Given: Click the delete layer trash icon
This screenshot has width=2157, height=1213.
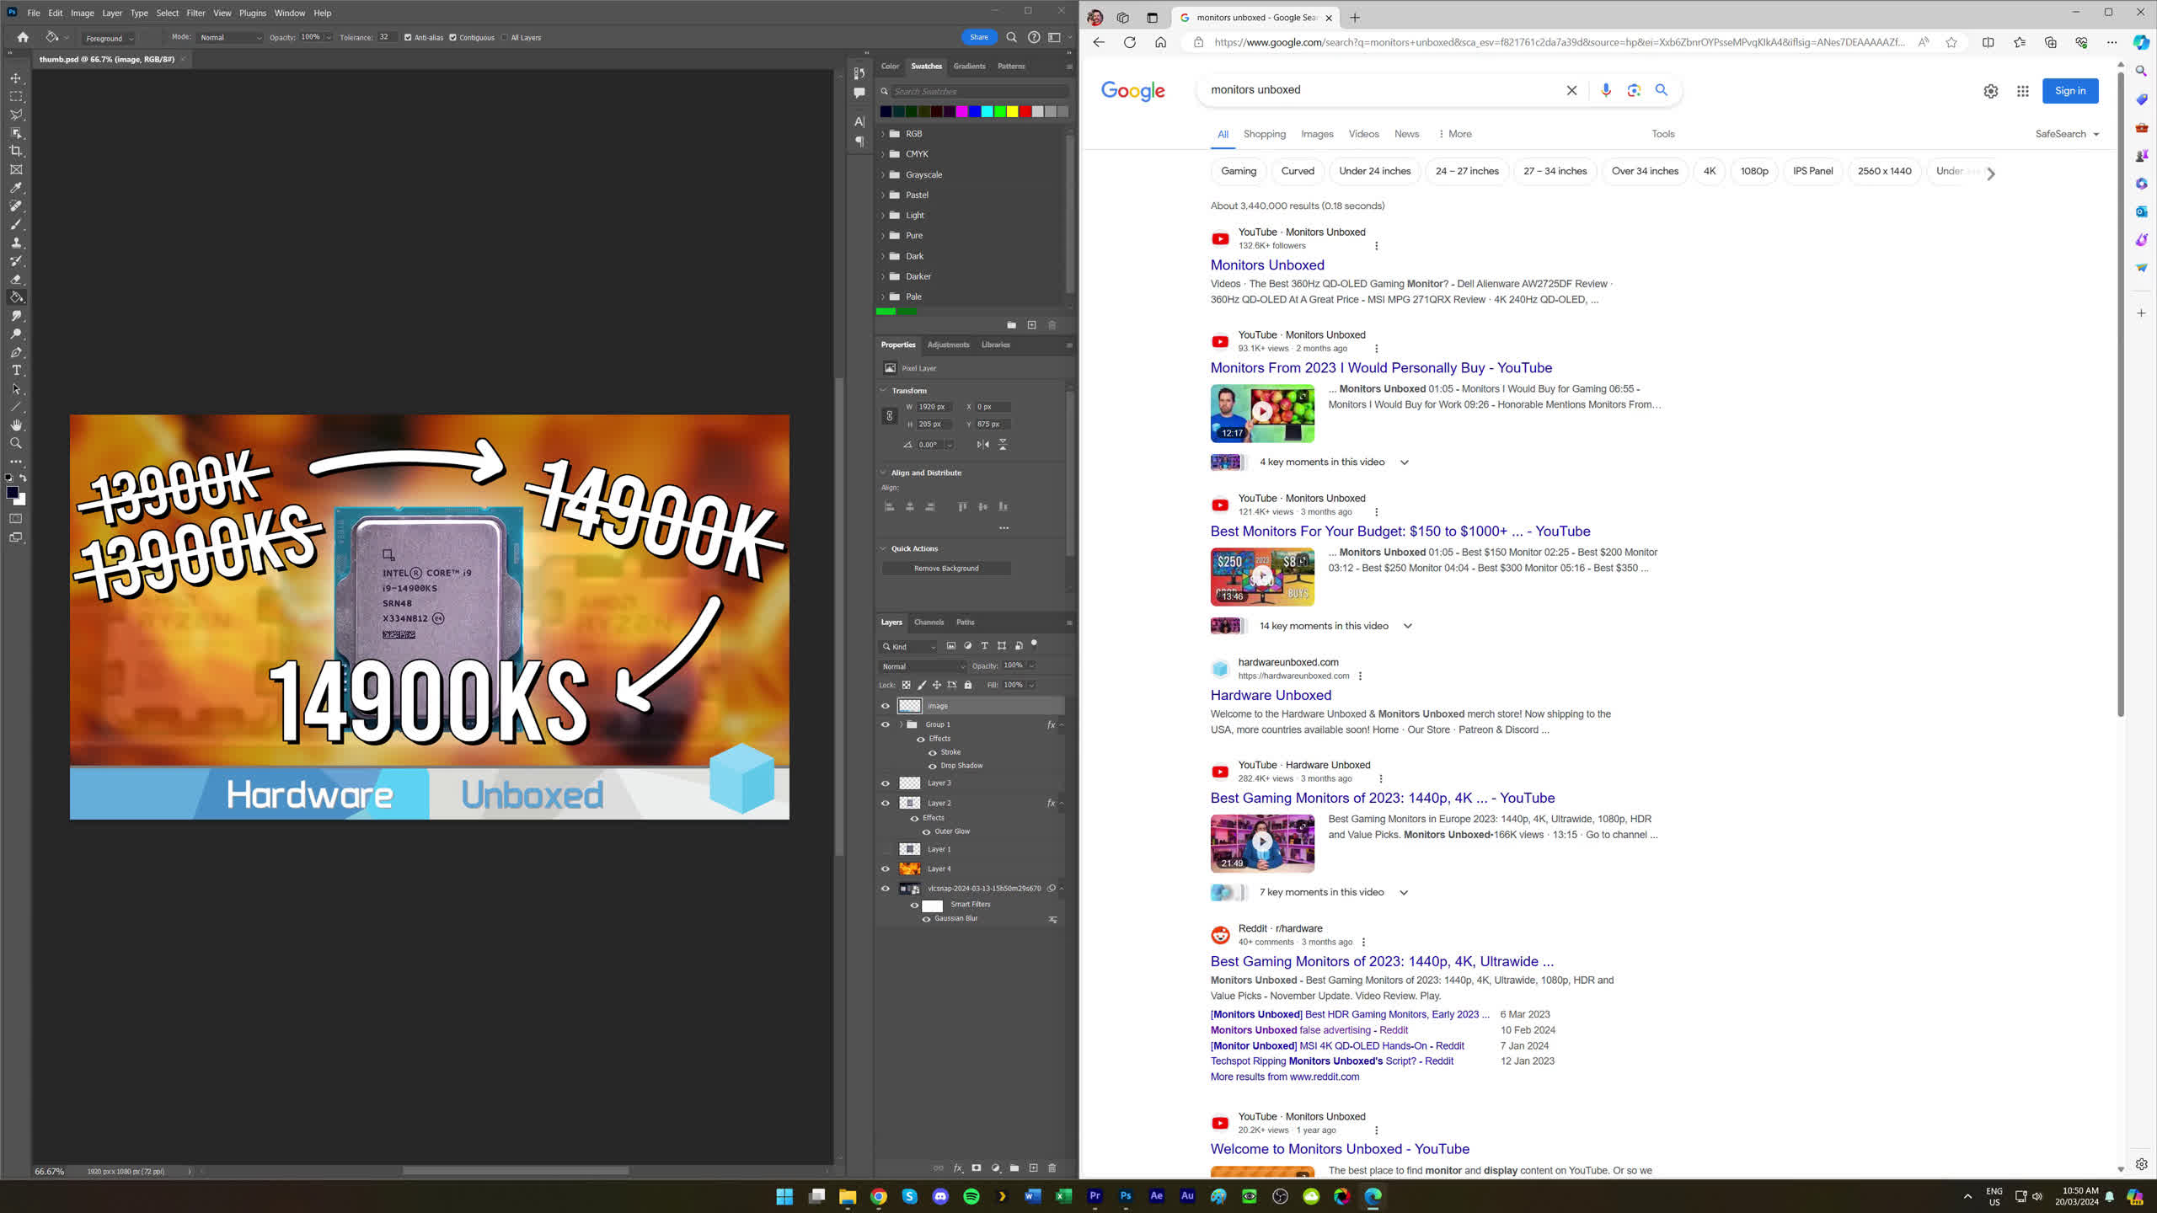Looking at the screenshot, I should click(x=1052, y=1168).
